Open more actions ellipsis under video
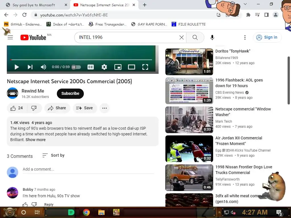291x218 pixels. 105,108
